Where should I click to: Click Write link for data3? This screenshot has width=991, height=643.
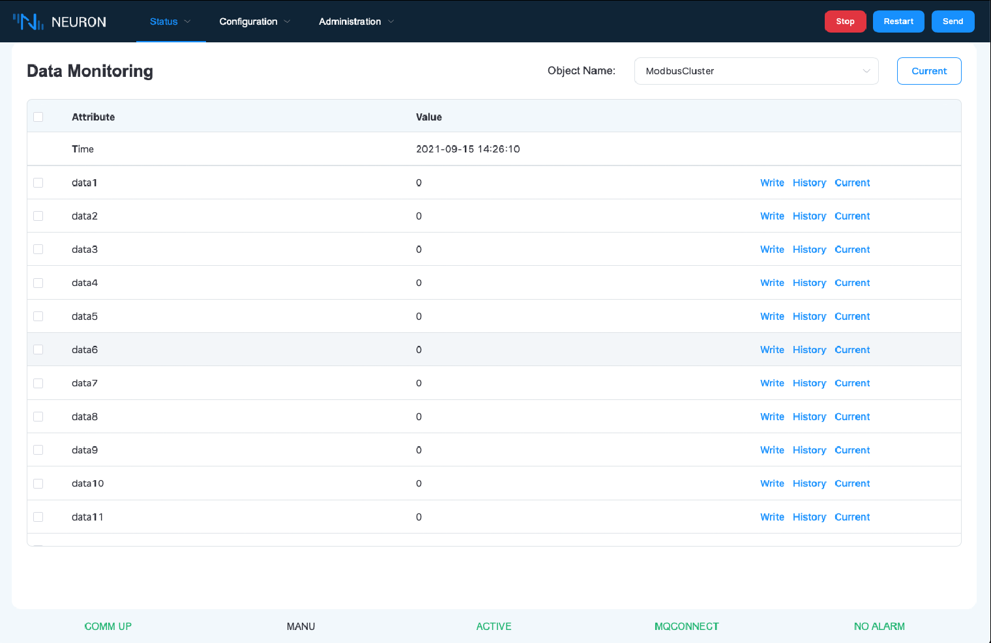pos(772,249)
